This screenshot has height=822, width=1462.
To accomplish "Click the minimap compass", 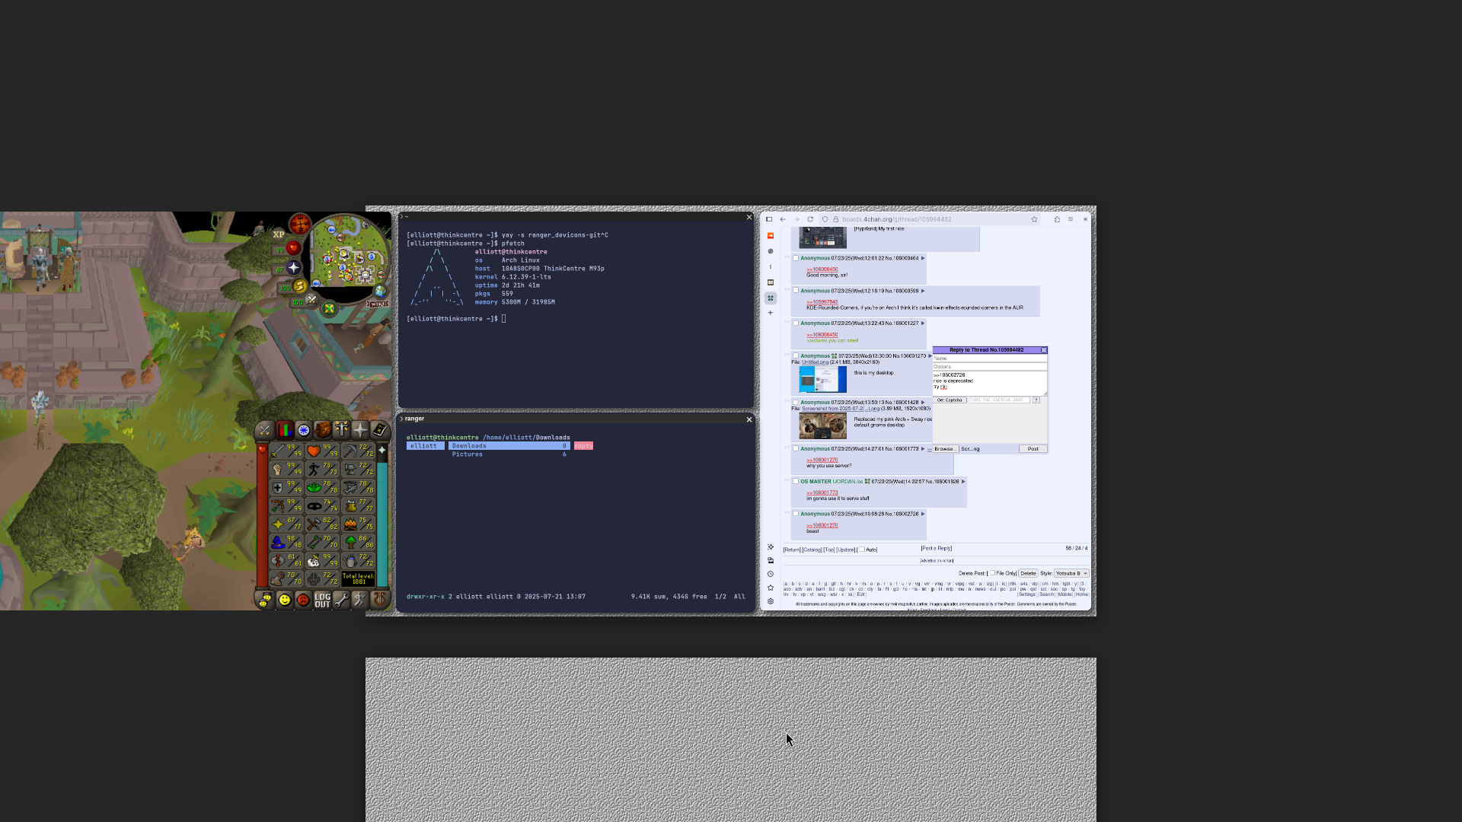I will tap(300, 225).
